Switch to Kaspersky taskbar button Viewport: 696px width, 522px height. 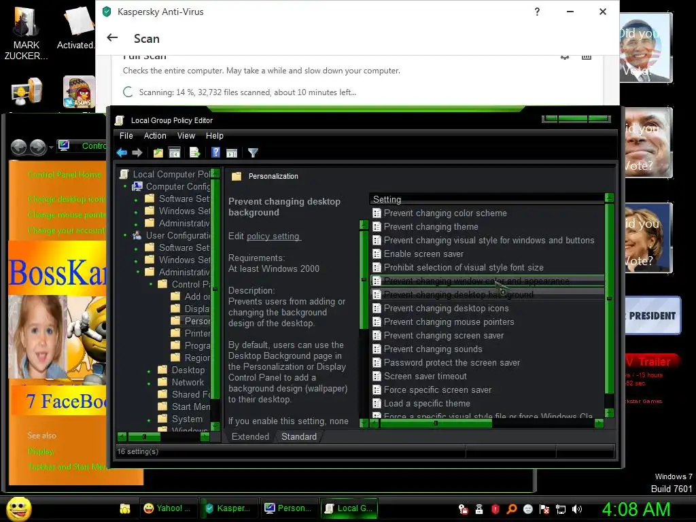[228, 508]
